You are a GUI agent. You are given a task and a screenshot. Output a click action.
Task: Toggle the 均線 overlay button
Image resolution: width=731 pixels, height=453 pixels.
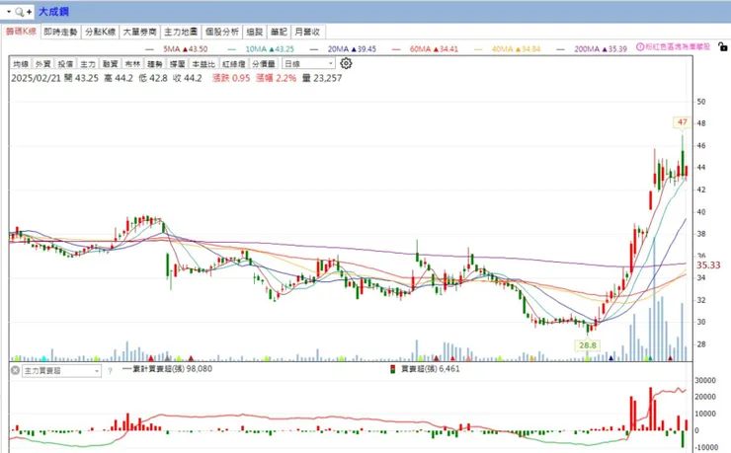click(x=21, y=64)
